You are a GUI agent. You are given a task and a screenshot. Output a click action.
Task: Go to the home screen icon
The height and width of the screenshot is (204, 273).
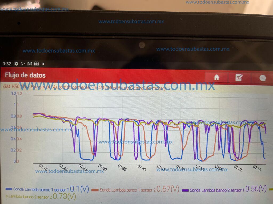pyautogui.click(x=216, y=78)
